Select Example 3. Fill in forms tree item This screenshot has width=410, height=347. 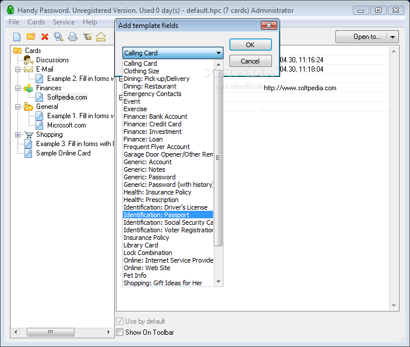coord(75,144)
